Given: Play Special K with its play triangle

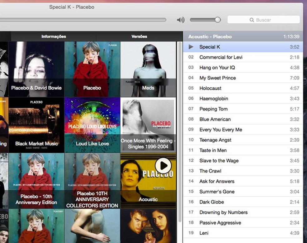Looking at the screenshot, I should [x=191, y=47].
